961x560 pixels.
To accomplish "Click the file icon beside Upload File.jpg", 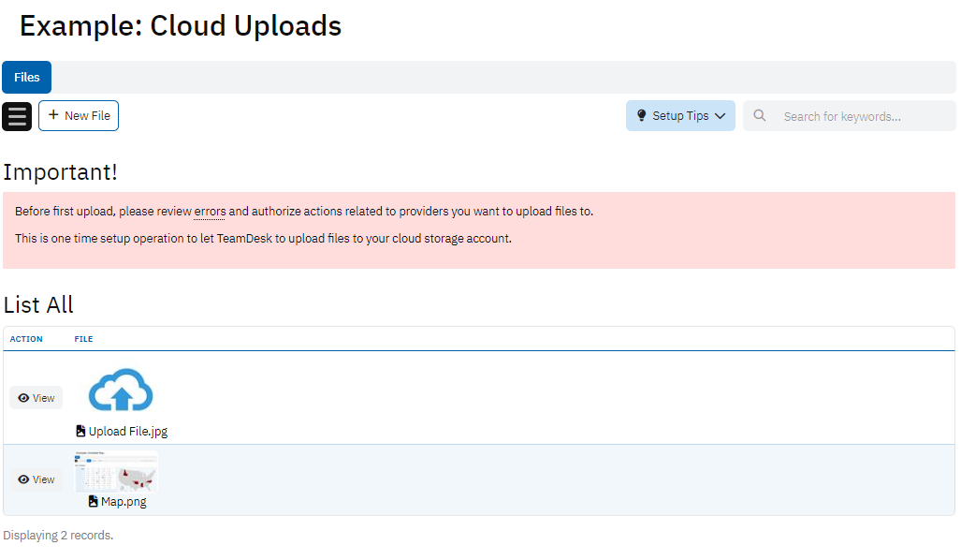I will click(x=81, y=432).
